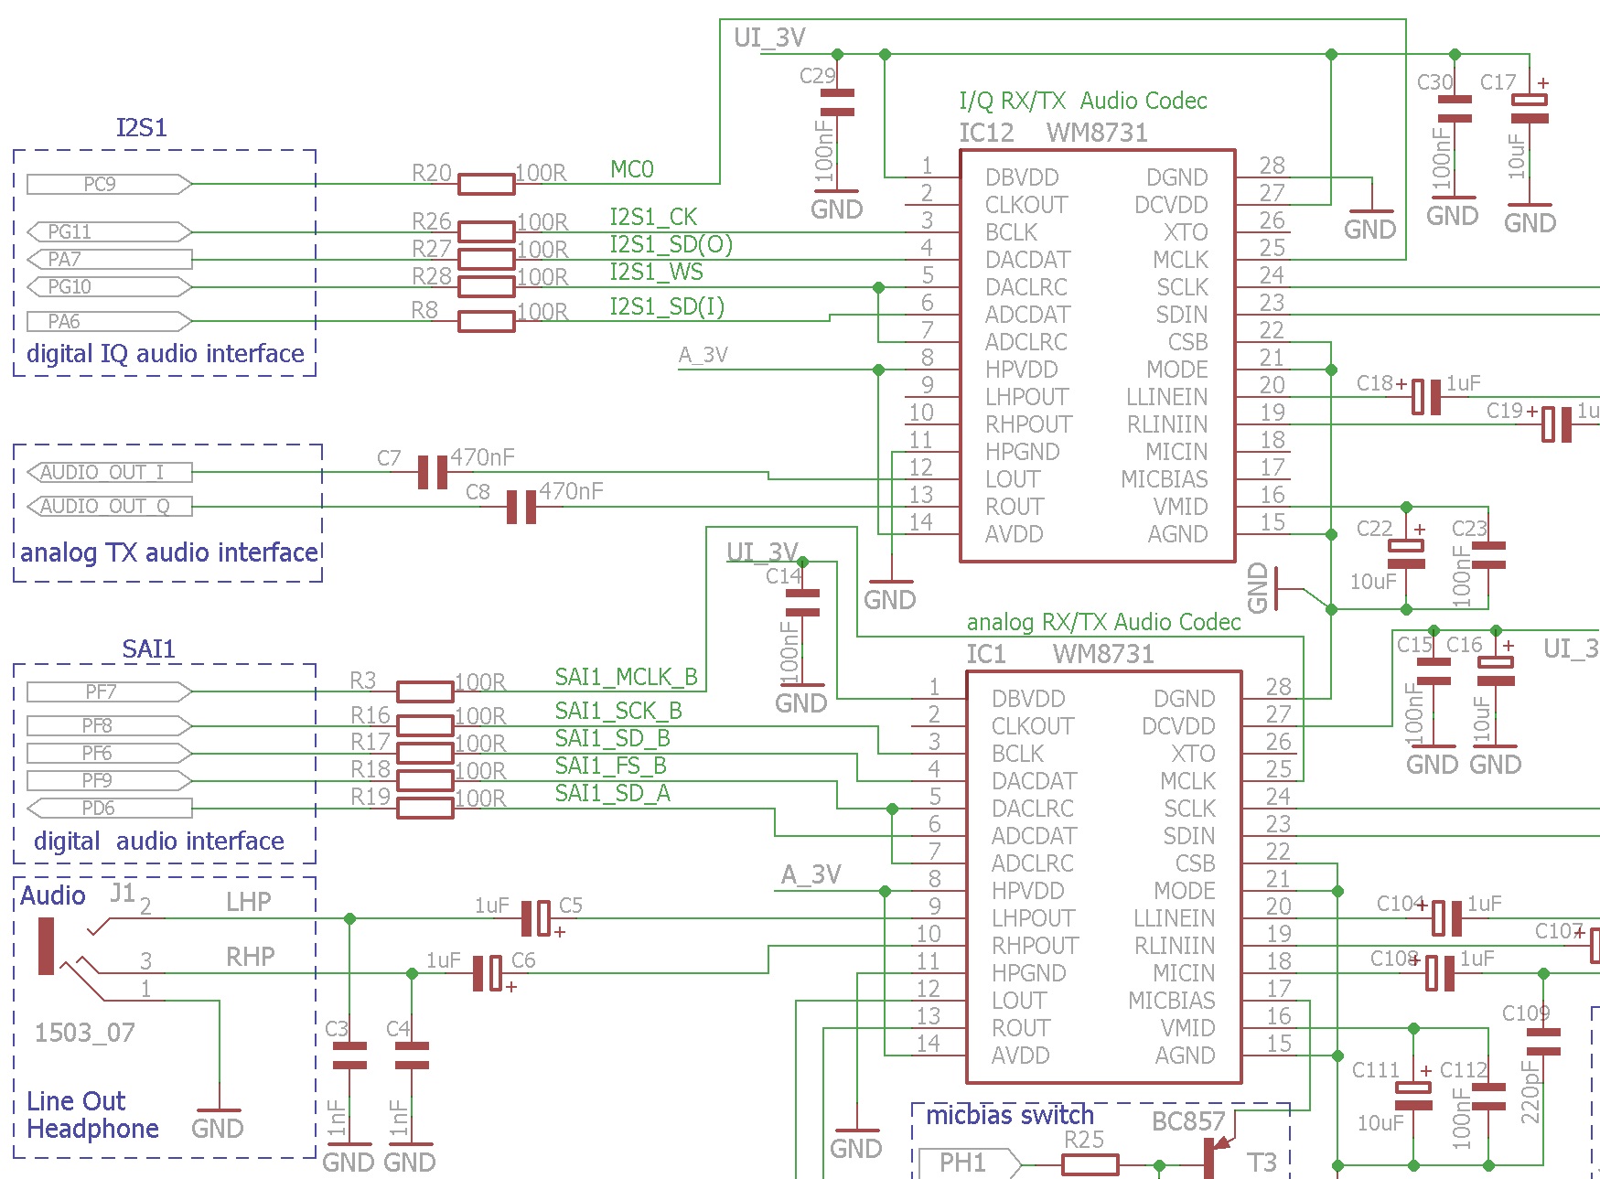Select the 'digital IQ audio interface' caption
The image size is (1600, 1179).
166,354
